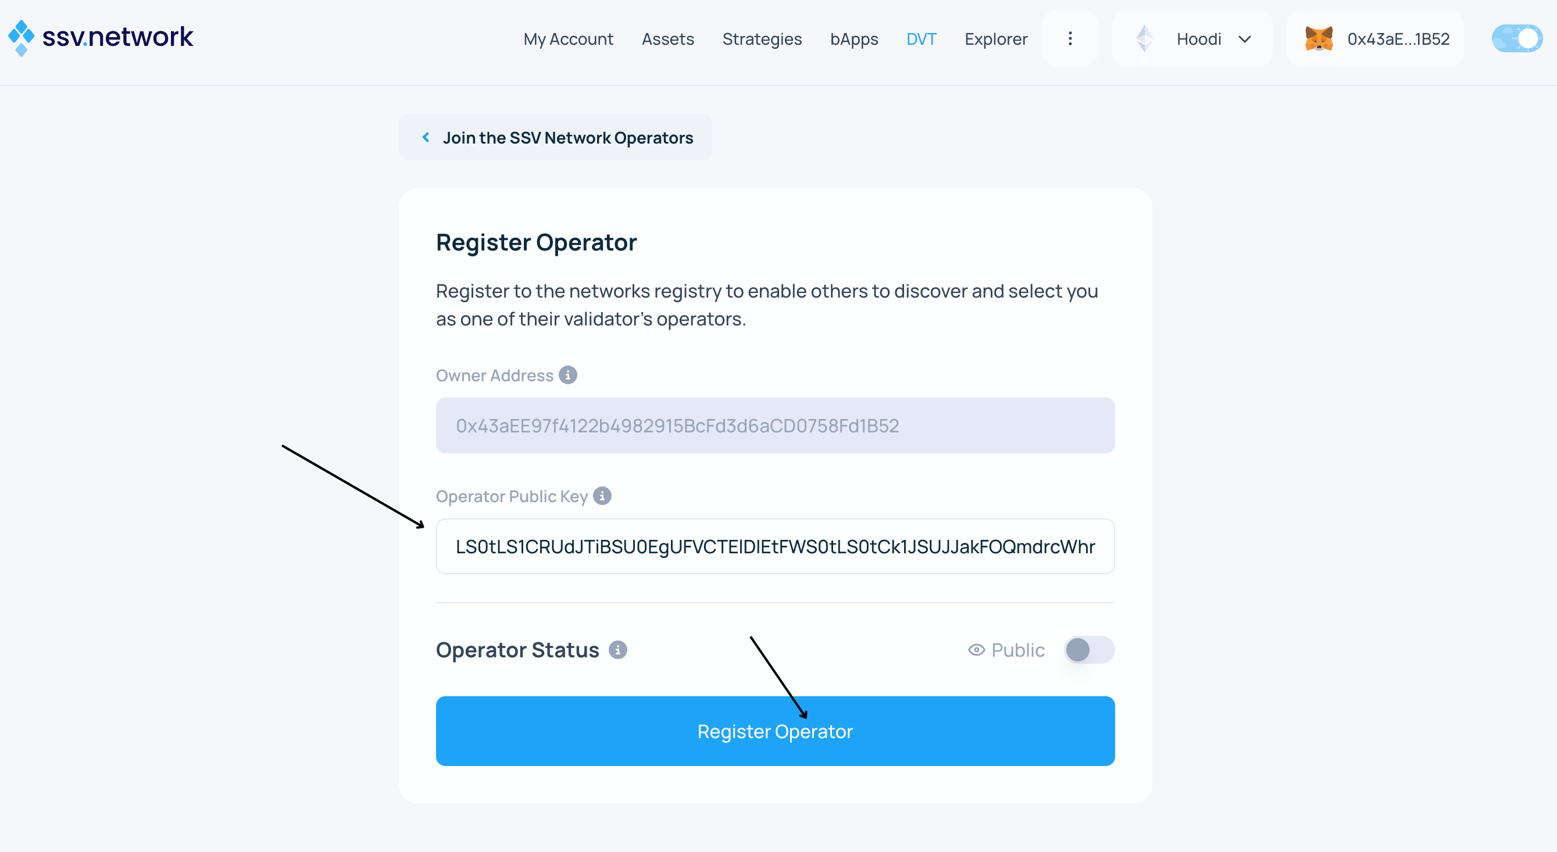
Task: Go to the Strategies menu item
Action: click(762, 40)
